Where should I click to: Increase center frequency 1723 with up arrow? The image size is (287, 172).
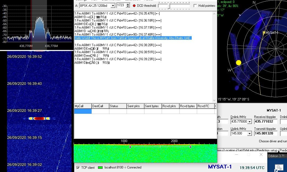(128, 4)
